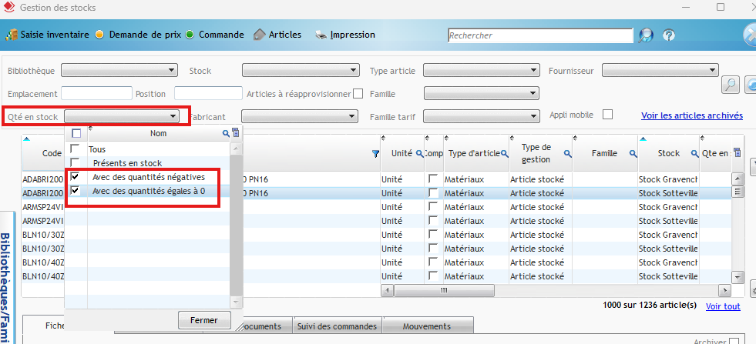Open the Fabricant dropdown
The image size is (756, 344).
300,116
